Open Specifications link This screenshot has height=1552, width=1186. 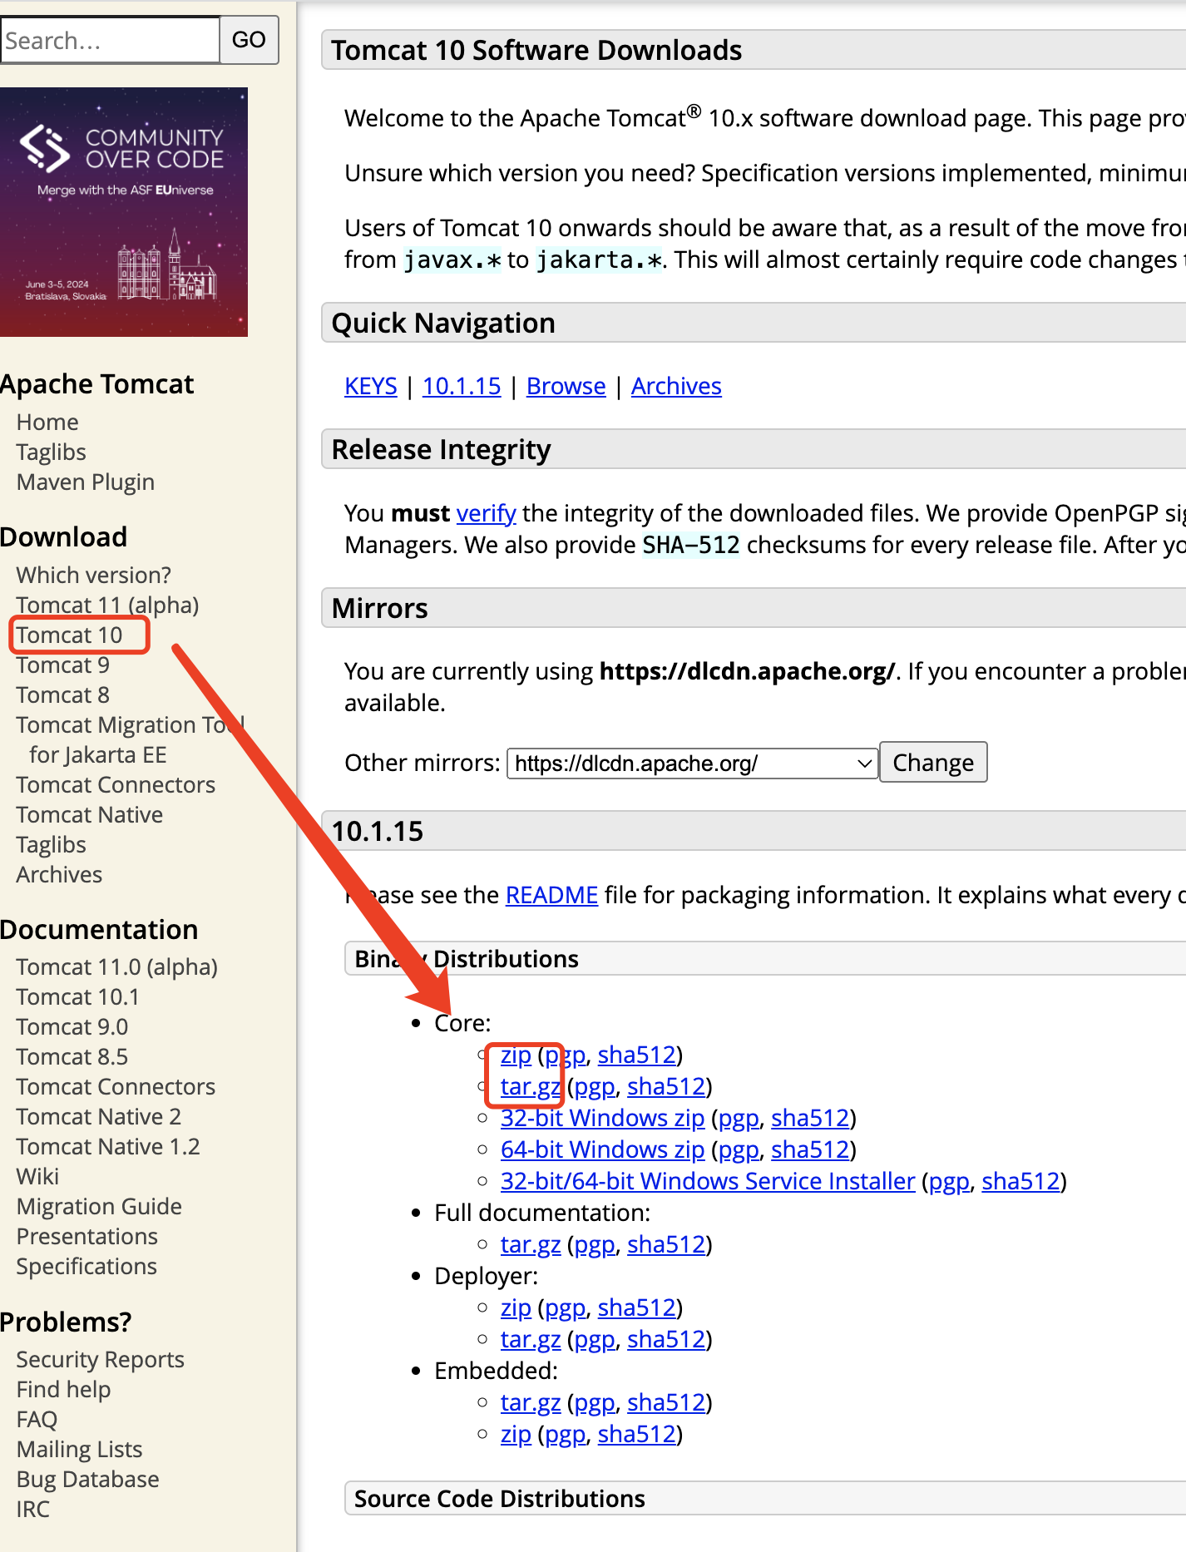(x=86, y=1267)
